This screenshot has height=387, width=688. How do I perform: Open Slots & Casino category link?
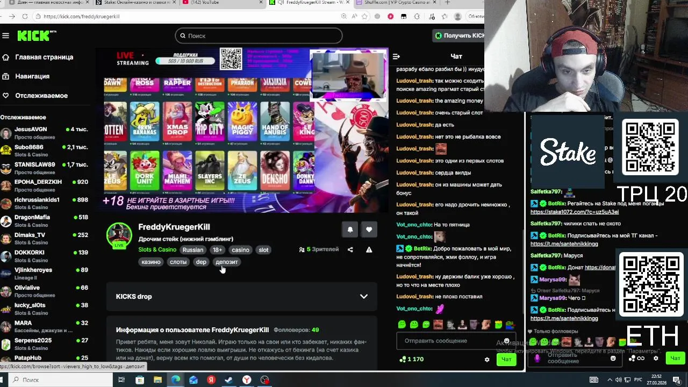(x=157, y=249)
